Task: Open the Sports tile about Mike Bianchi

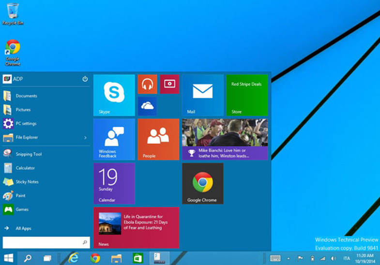Action: click(225, 139)
